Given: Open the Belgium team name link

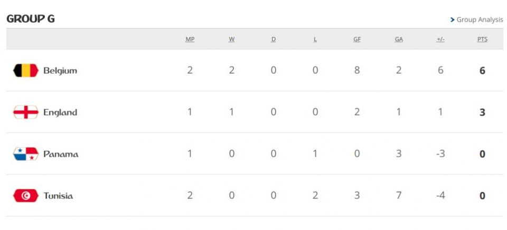Looking at the screenshot, I should point(60,71).
